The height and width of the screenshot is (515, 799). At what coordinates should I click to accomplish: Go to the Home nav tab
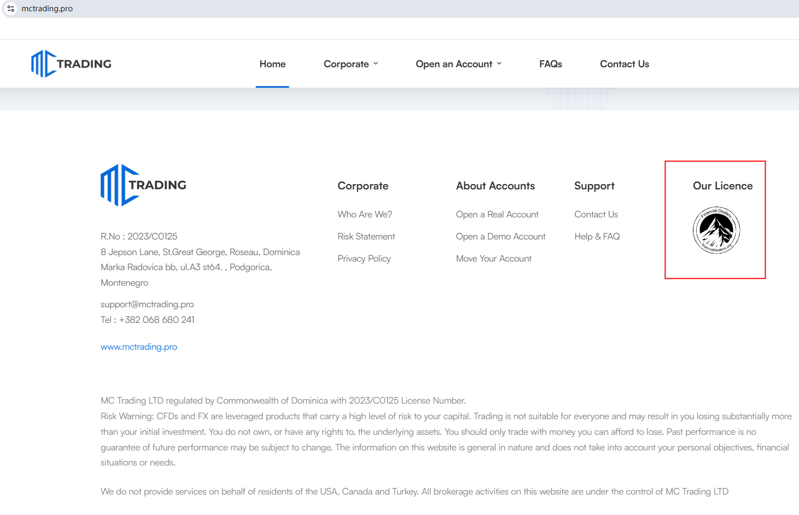click(x=272, y=64)
